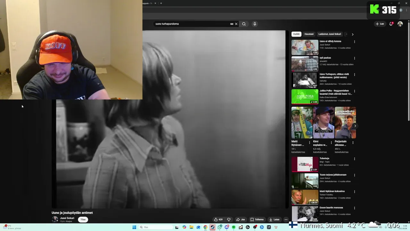Open Task View on taskbar
410x231 pixels.
click(x=177, y=227)
